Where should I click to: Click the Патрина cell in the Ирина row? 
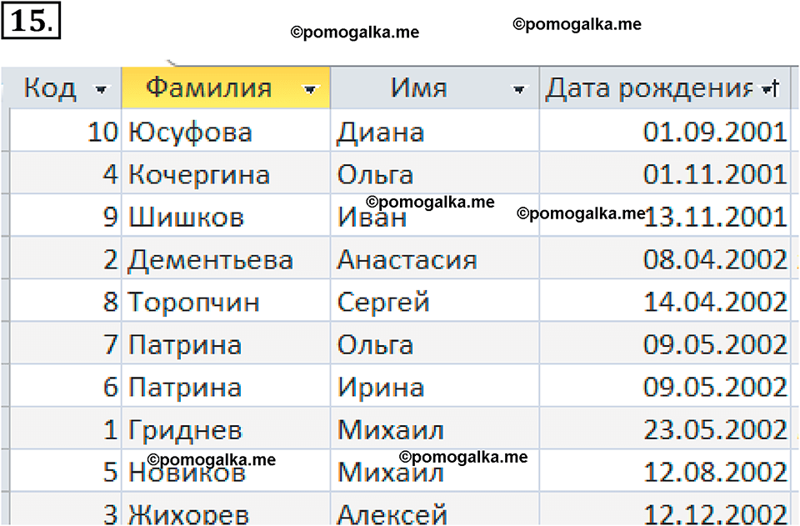coord(226,385)
